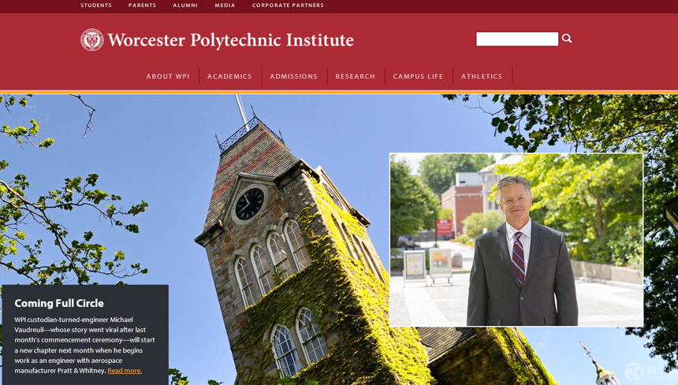Viewport: 678px width, 385px height.
Task: Select Admissions in the main navigation
Action: 293,76
